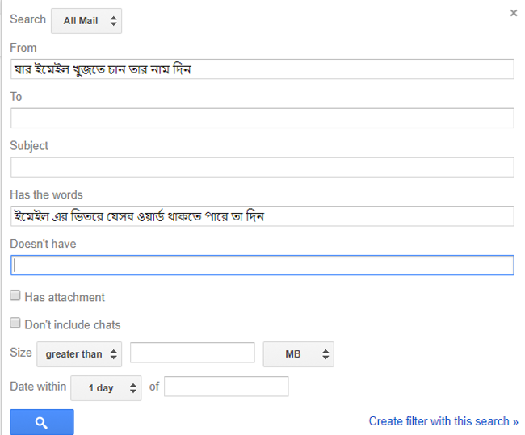Click the date input field after 'of'

[226, 387]
